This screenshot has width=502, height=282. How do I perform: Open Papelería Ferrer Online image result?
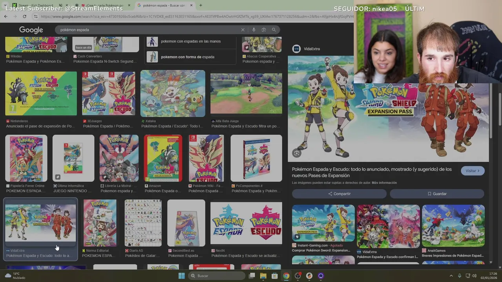pos(26,158)
